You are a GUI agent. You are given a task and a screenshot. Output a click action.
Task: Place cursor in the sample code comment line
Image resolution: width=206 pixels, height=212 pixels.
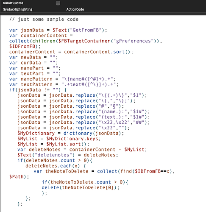pyautogui.click(x=44, y=19)
